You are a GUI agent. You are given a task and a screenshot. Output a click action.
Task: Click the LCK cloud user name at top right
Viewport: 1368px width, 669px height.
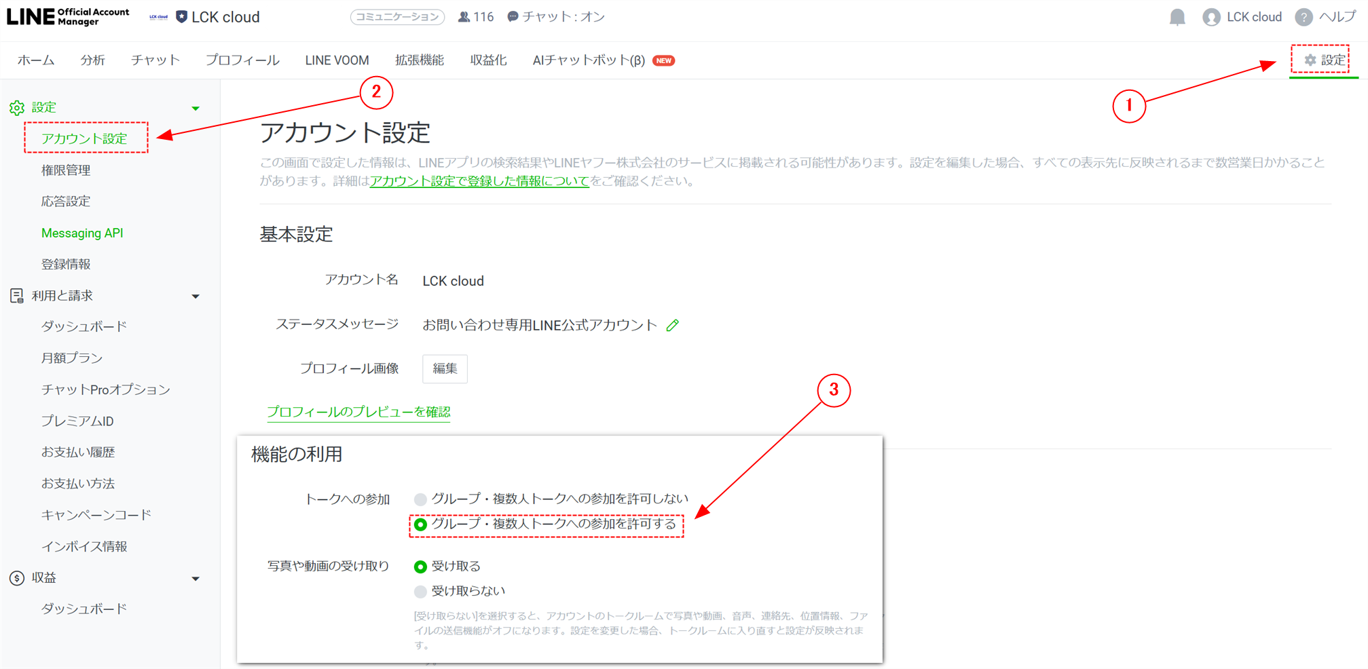1254,17
